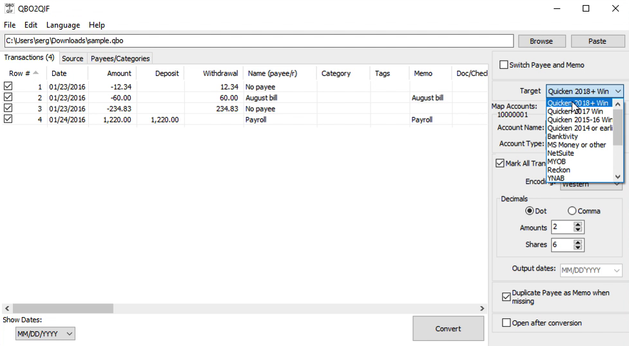Click the transactions table left scroll arrow
Image resolution: width=629 pixels, height=346 pixels.
[x=7, y=309]
